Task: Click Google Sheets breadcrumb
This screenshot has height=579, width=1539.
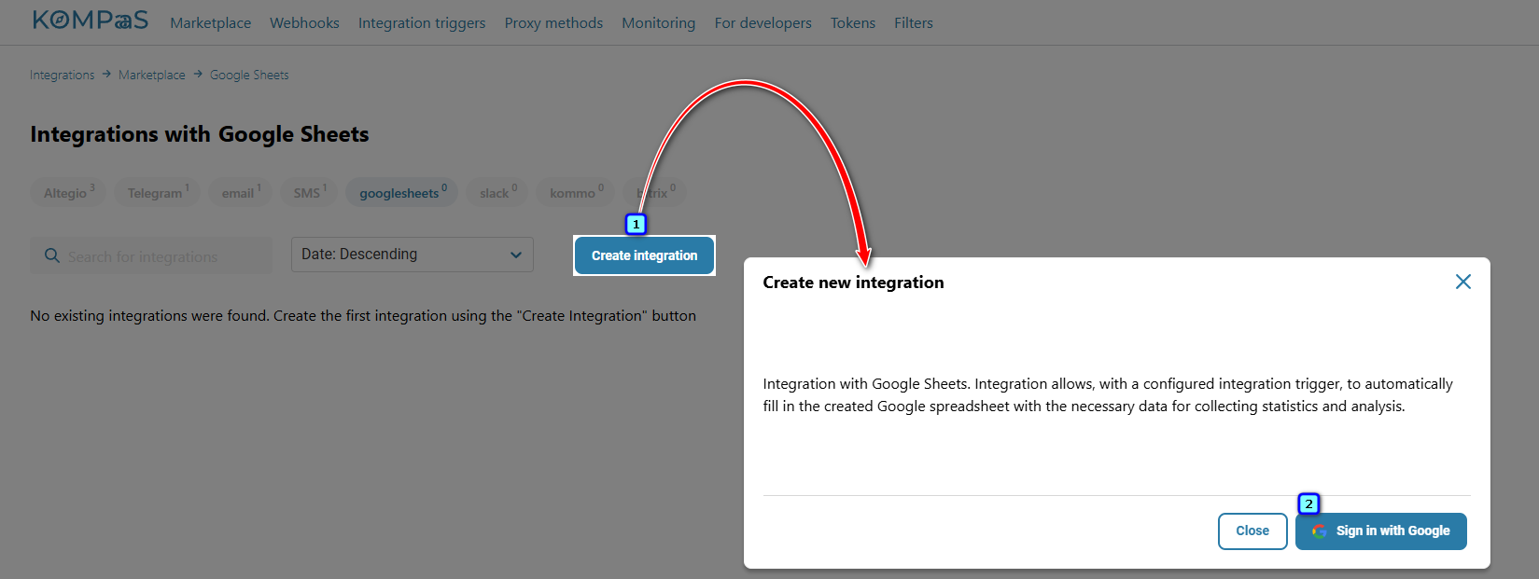Action: pyautogui.click(x=249, y=75)
